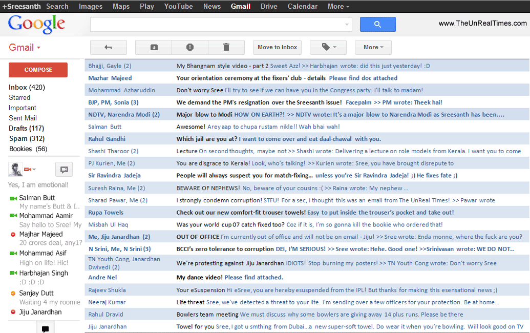Screen dimensions: 530x333
Task: Open the email from Rahul Gandhi
Action: point(307,139)
